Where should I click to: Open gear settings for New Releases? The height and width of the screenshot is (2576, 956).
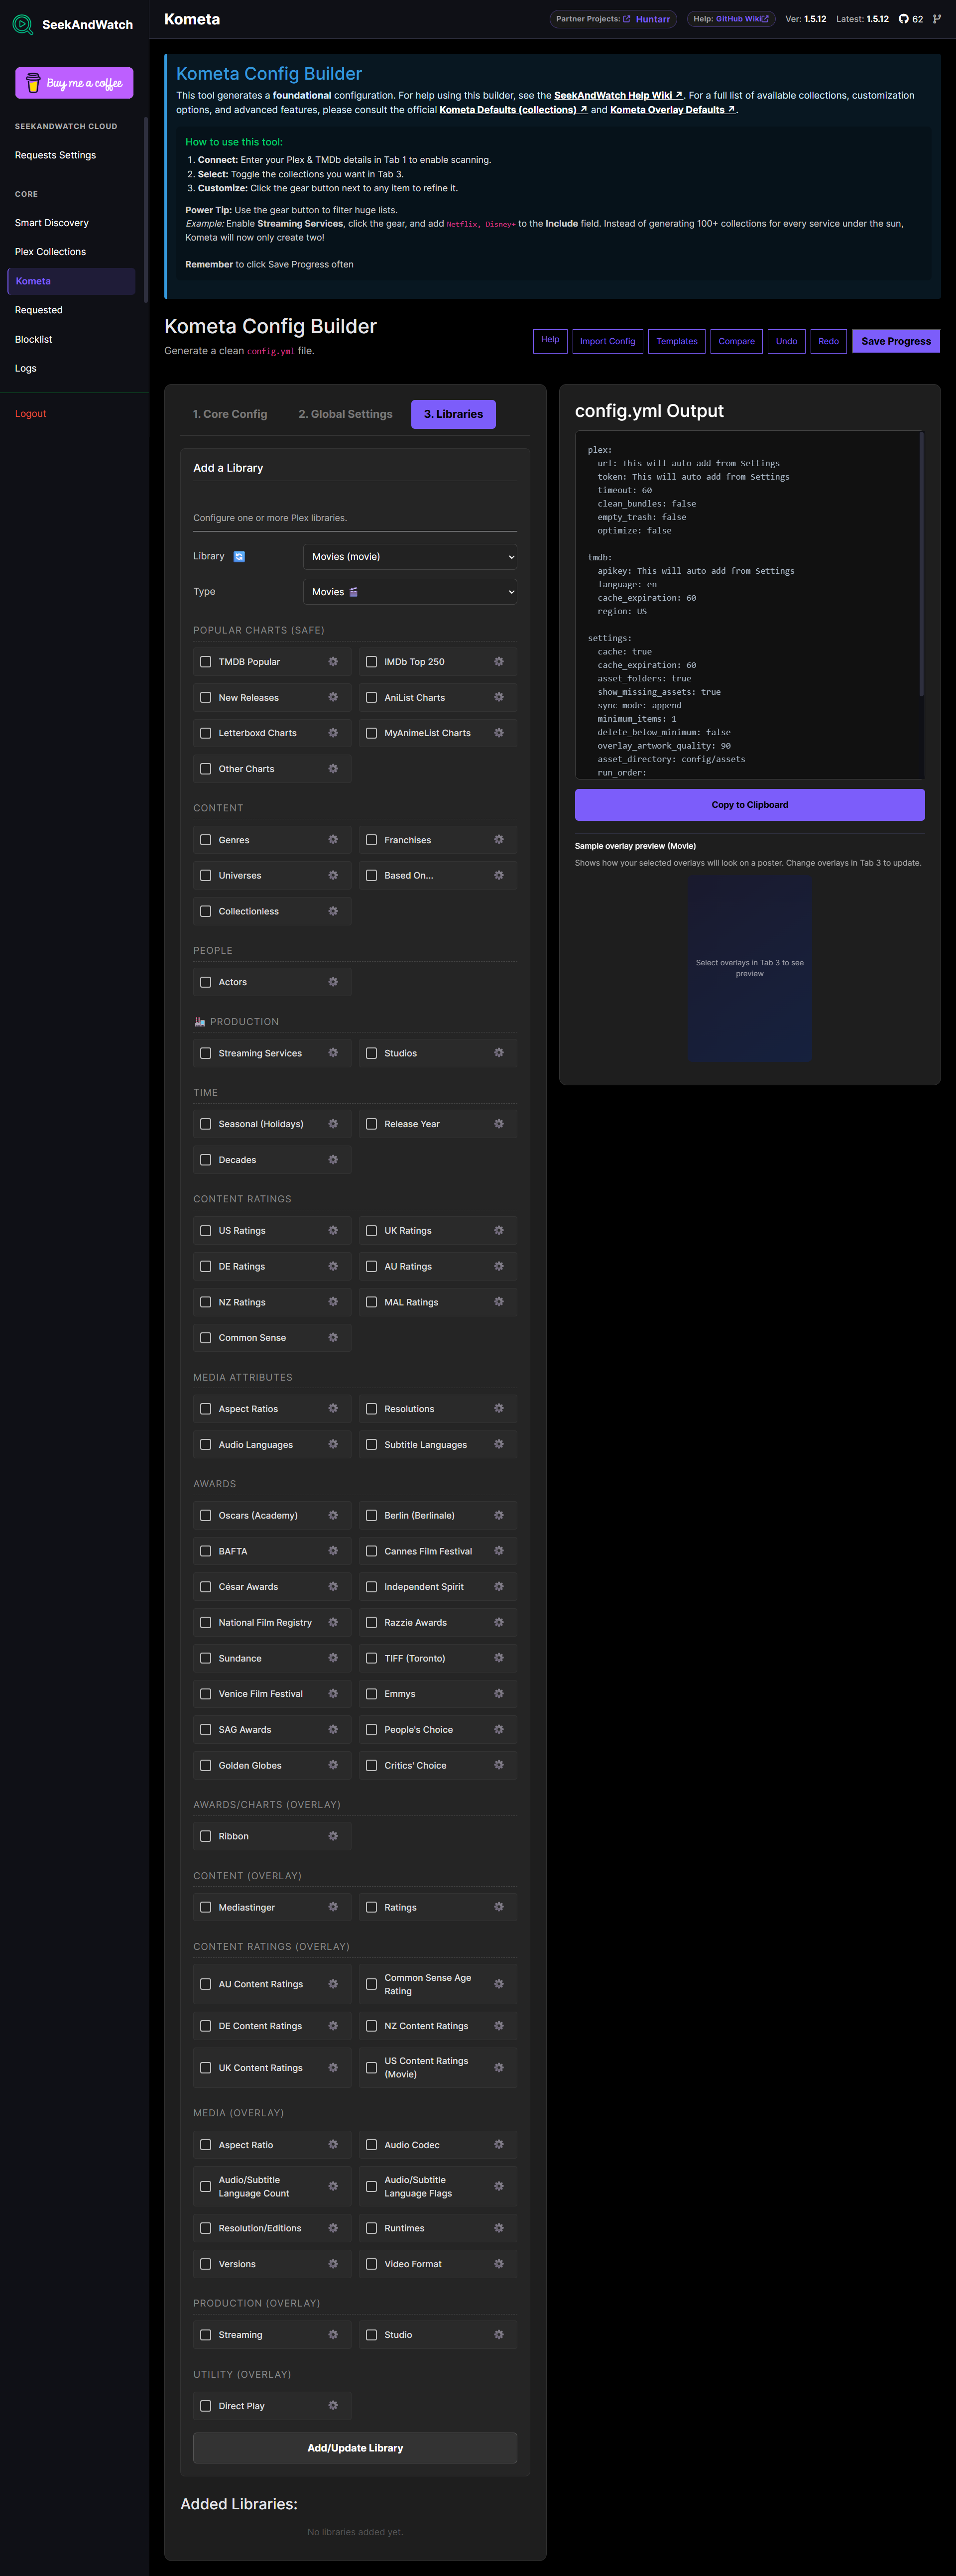click(333, 697)
